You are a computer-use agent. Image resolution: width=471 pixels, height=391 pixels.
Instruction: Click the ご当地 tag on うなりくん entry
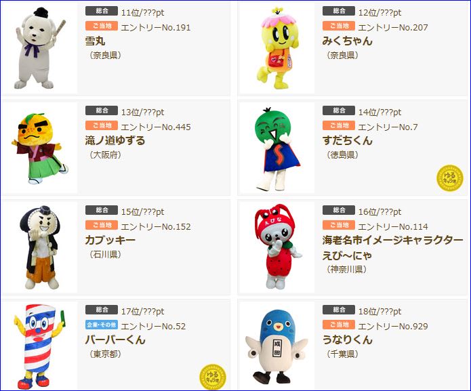click(339, 325)
